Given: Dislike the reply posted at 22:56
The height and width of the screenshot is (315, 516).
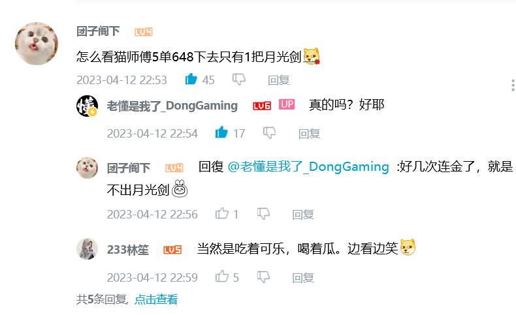Looking at the screenshot, I should pos(263,214).
